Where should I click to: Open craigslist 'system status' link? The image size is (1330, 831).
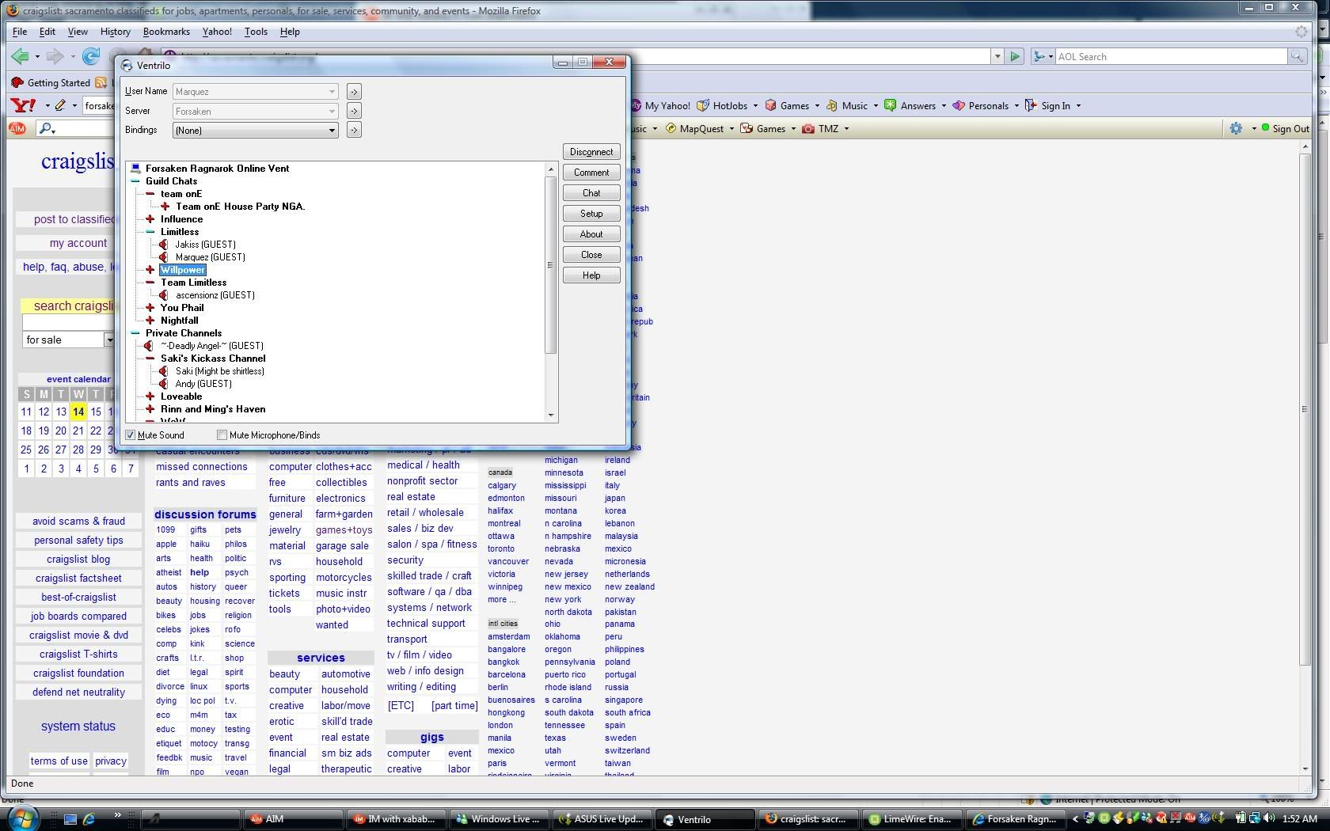coord(78,726)
